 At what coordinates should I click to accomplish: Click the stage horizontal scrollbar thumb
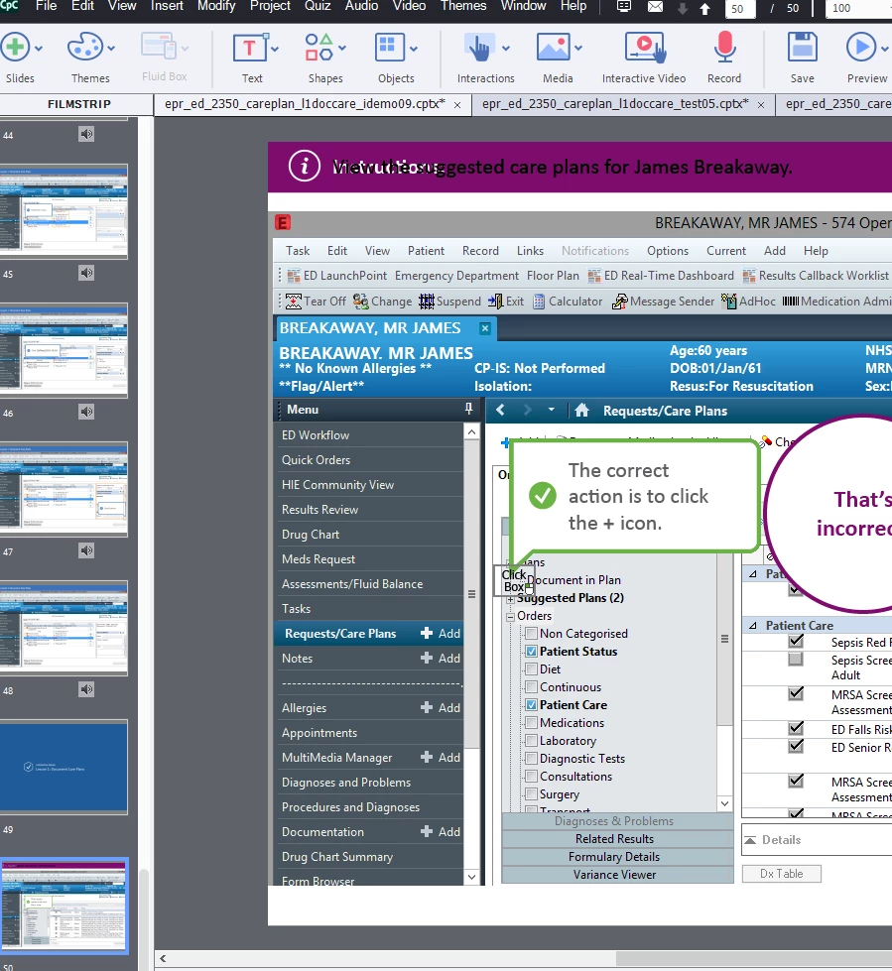754,958
